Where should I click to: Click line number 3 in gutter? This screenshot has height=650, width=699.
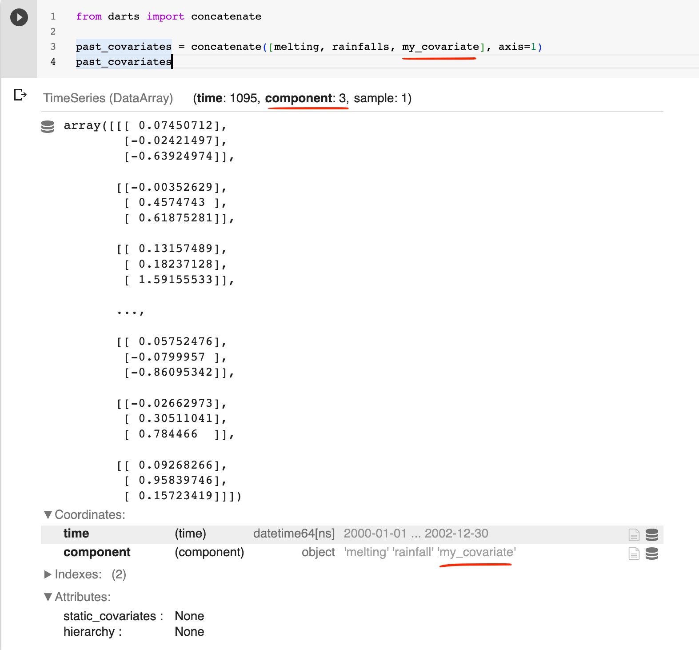[x=53, y=47]
